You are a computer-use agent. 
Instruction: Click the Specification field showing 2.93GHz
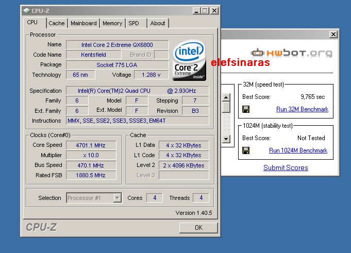point(138,91)
